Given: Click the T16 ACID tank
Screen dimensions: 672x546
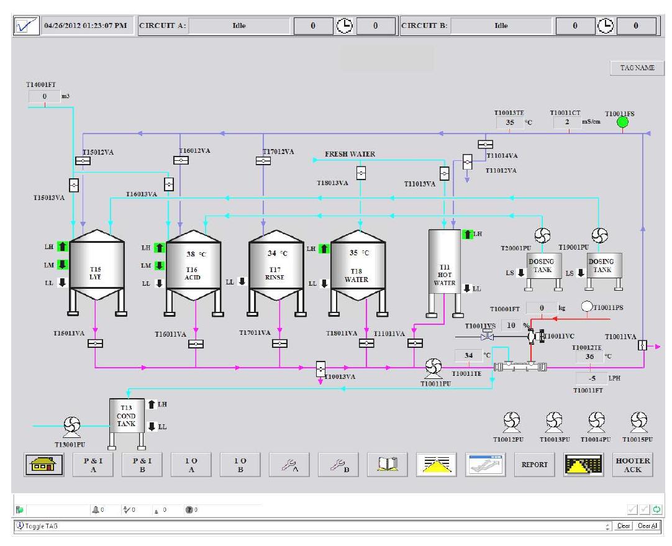Looking at the screenshot, I should click(x=194, y=273).
